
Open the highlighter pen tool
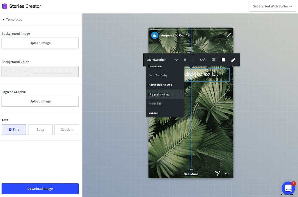[x=233, y=60]
